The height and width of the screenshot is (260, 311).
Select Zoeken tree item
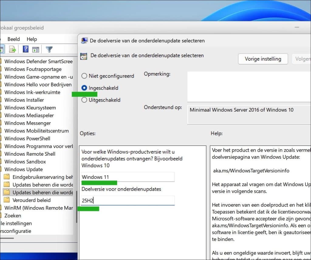tap(12, 216)
